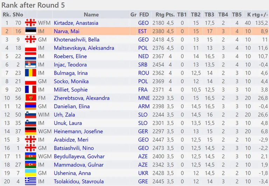Select federation link NED for Roebers

coord(143,56)
